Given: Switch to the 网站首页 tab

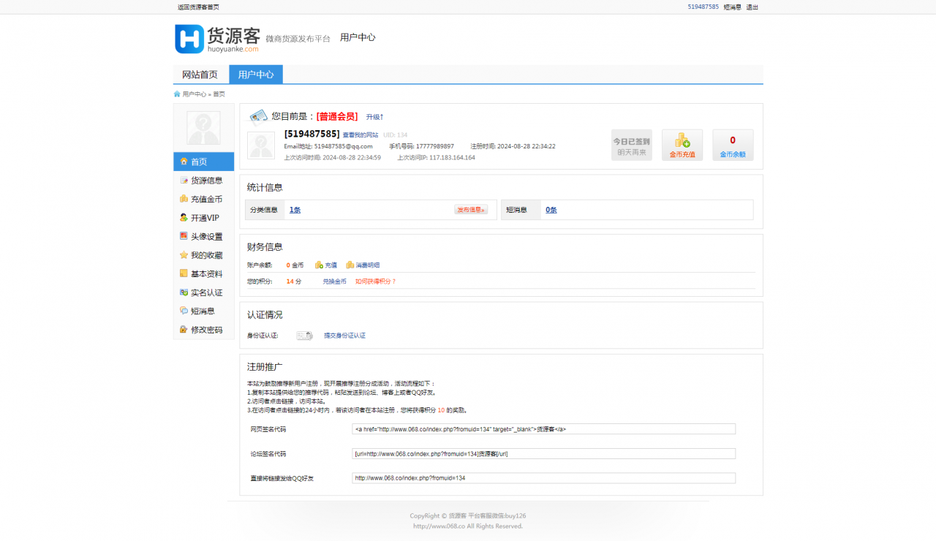Looking at the screenshot, I should pyautogui.click(x=200, y=74).
